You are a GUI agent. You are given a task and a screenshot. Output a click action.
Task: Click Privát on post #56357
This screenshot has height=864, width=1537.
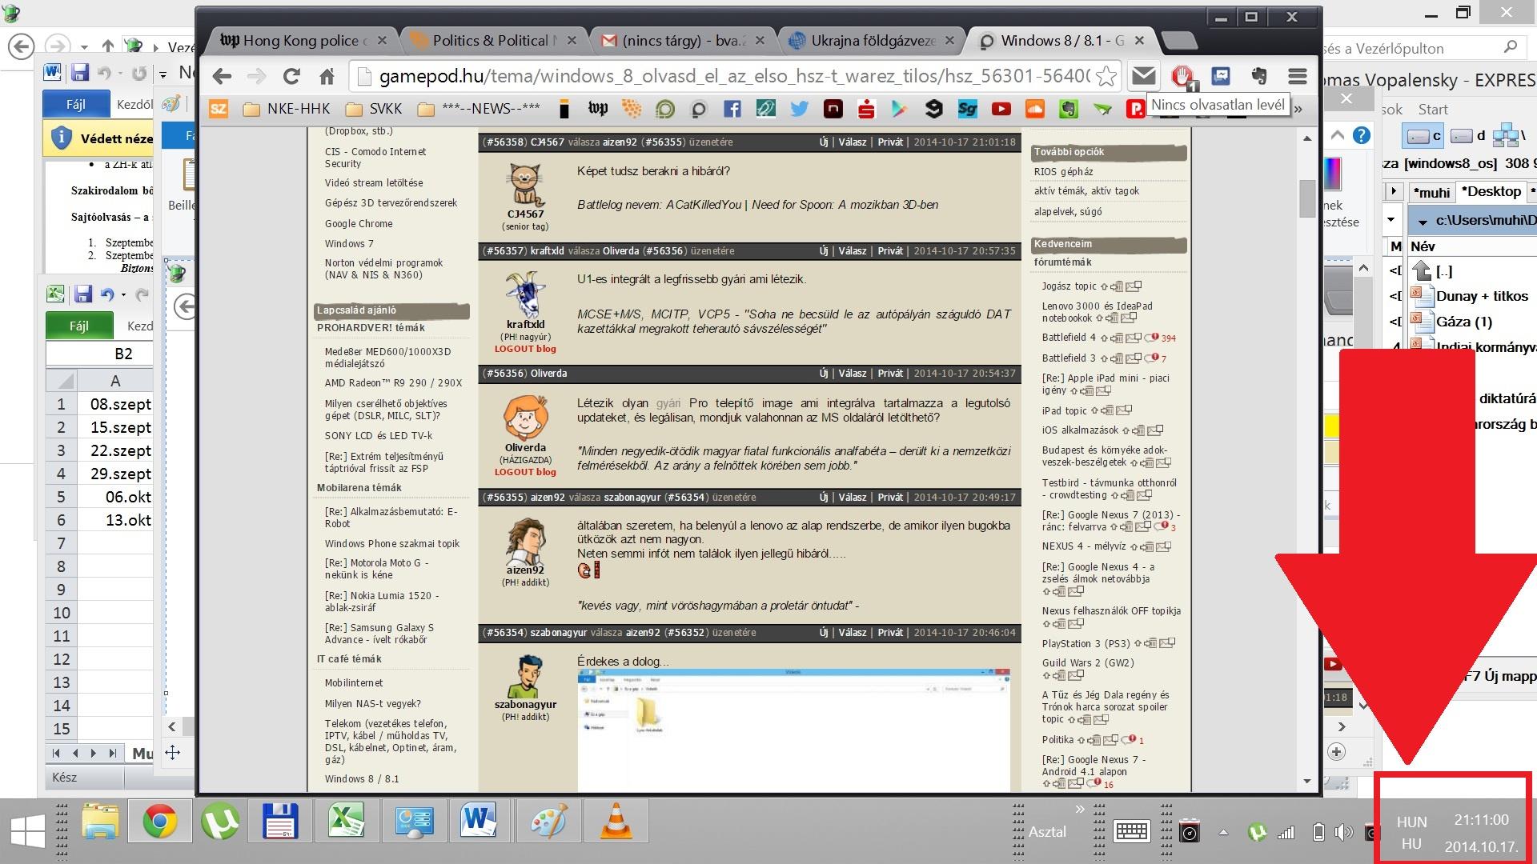(x=890, y=250)
